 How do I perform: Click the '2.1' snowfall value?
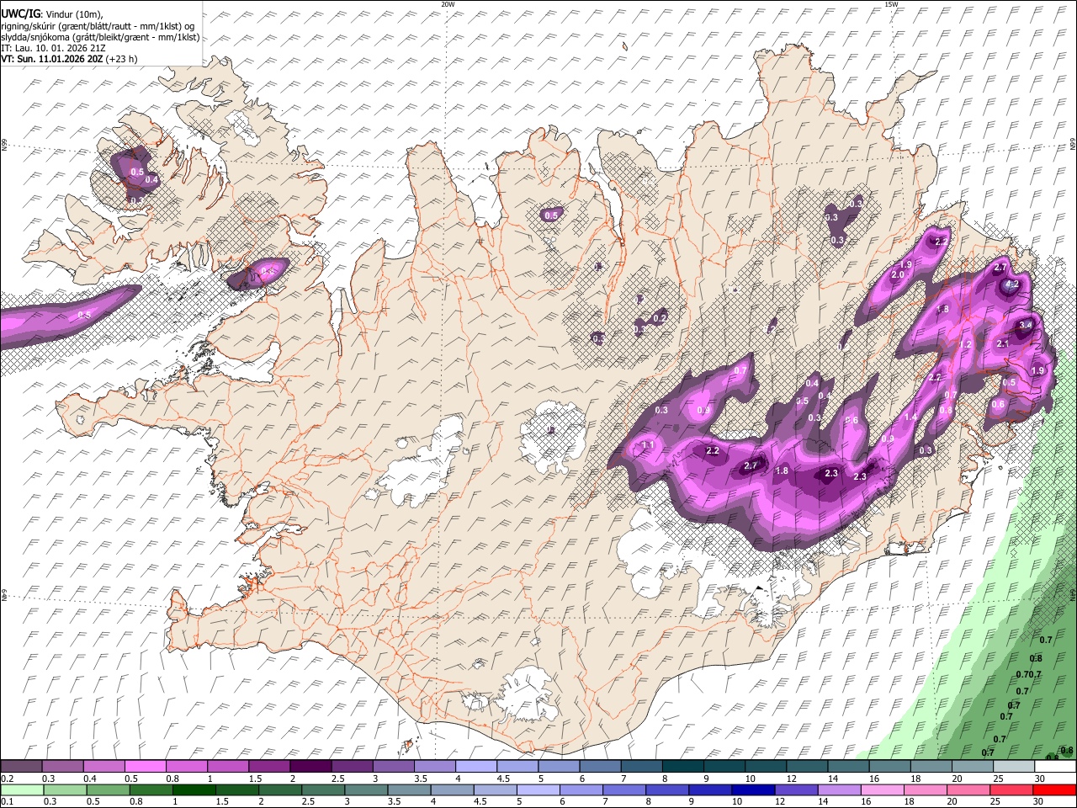pyautogui.click(x=1003, y=344)
